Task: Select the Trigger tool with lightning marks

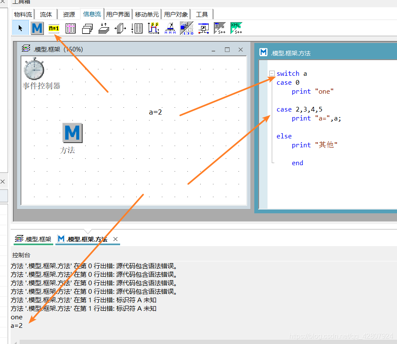Action: [153, 28]
